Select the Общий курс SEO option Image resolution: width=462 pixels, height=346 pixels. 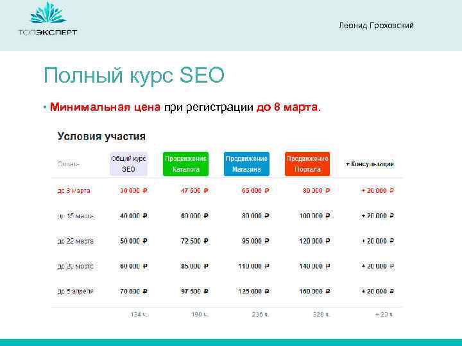tap(128, 164)
